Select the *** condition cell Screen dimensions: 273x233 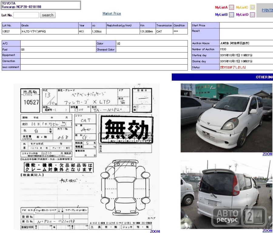(180, 31)
